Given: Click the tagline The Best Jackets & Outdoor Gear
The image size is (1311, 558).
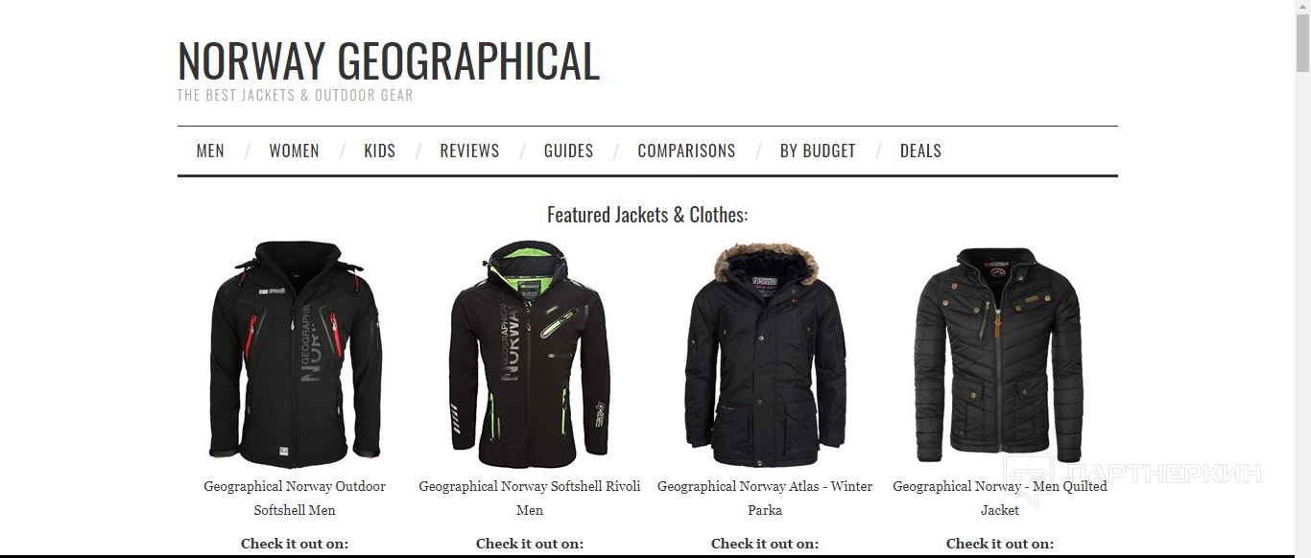Looking at the screenshot, I should [x=295, y=95].
